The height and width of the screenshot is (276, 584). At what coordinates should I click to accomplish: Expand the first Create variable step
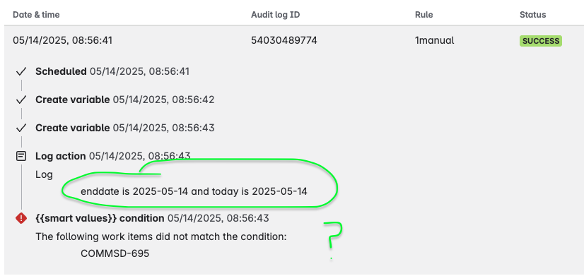click(x=73, y=100)
